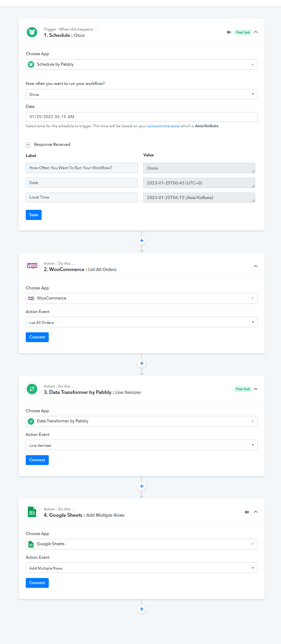Toggle the Response Received checkbox
This screenshot has height=644, width=281.
tap(28, 145)
